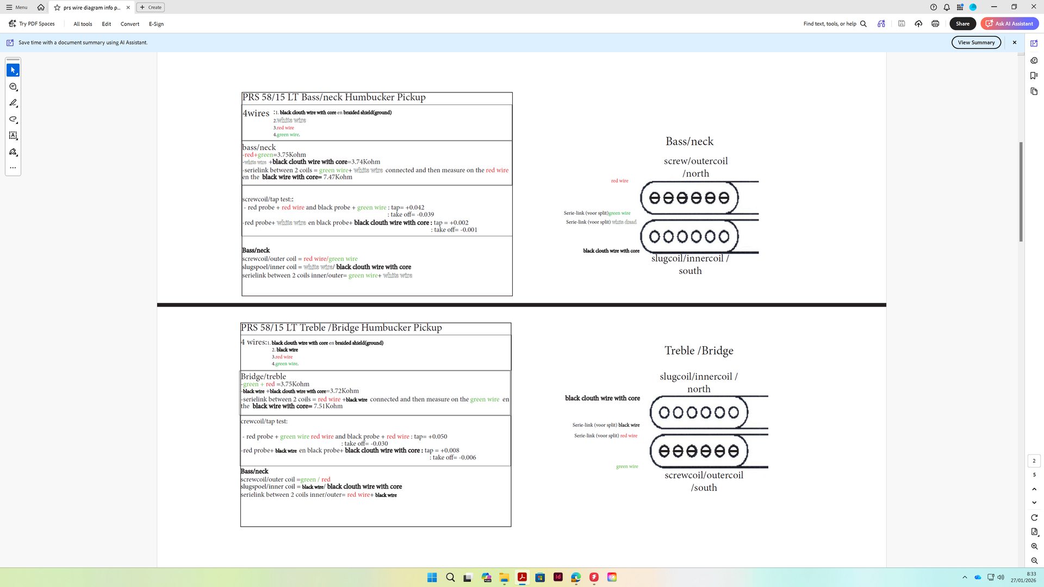Viewport: 1044px width, 587px height.
Task: Select the text box tool
Action: click(x=13, y=135)
